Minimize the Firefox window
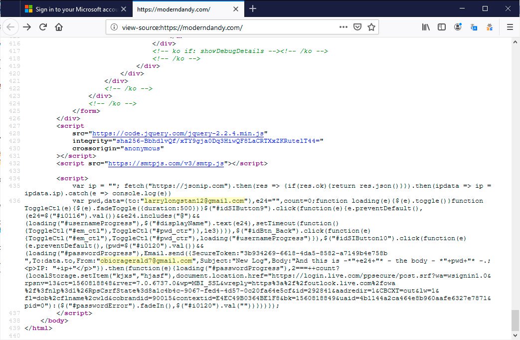This screenshot has width=520, height=340. coord(462,8)
